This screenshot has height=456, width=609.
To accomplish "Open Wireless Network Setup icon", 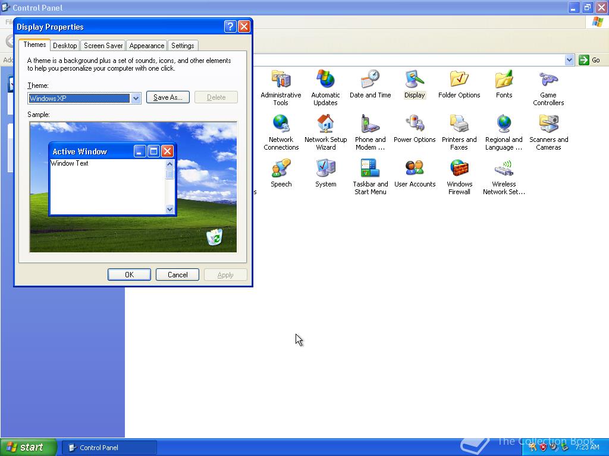I will (504, 168).
